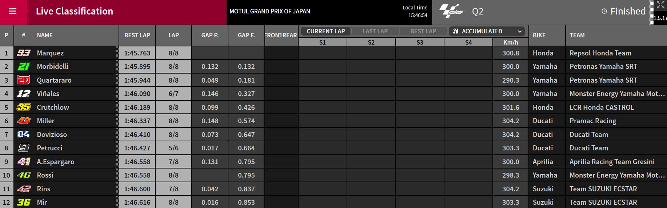Click the Live Classification title
This screenshot has width=667, height=208.
75,11
